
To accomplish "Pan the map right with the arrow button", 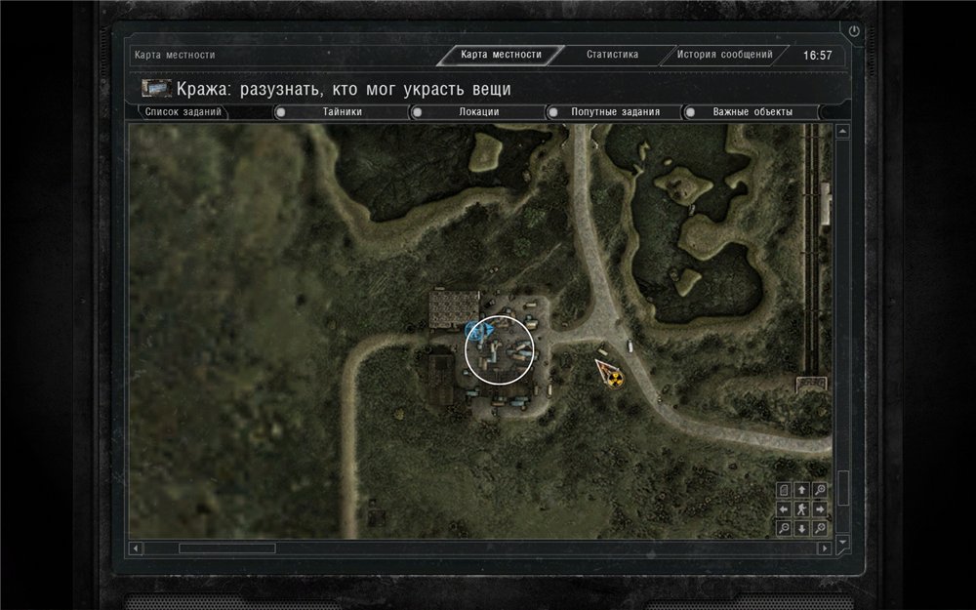I will 820,508.
